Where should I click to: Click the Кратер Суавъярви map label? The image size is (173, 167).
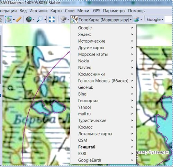153,152
